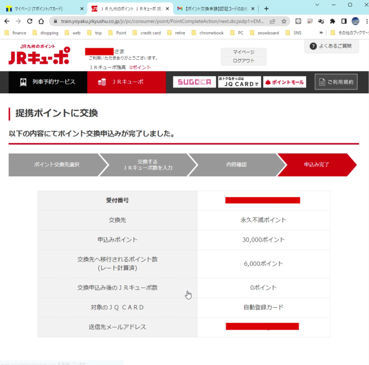
Task: Open the chromebook bookmark folder
Action: point(208,33)
